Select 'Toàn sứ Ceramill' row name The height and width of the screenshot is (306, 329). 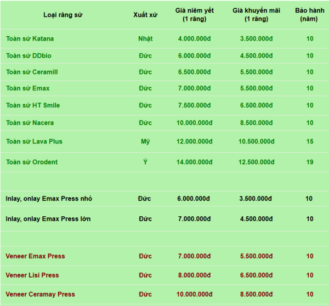pyautogui.click(x=32, y=72)
